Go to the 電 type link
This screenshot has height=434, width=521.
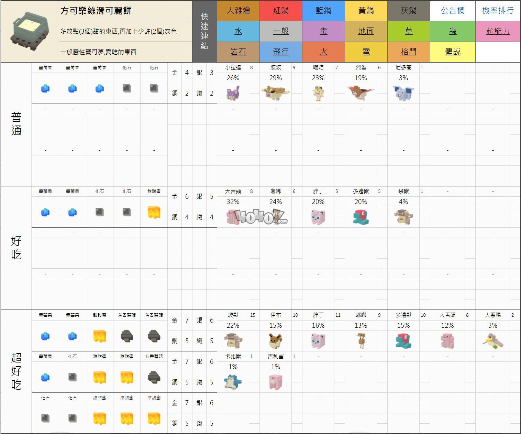366,52
